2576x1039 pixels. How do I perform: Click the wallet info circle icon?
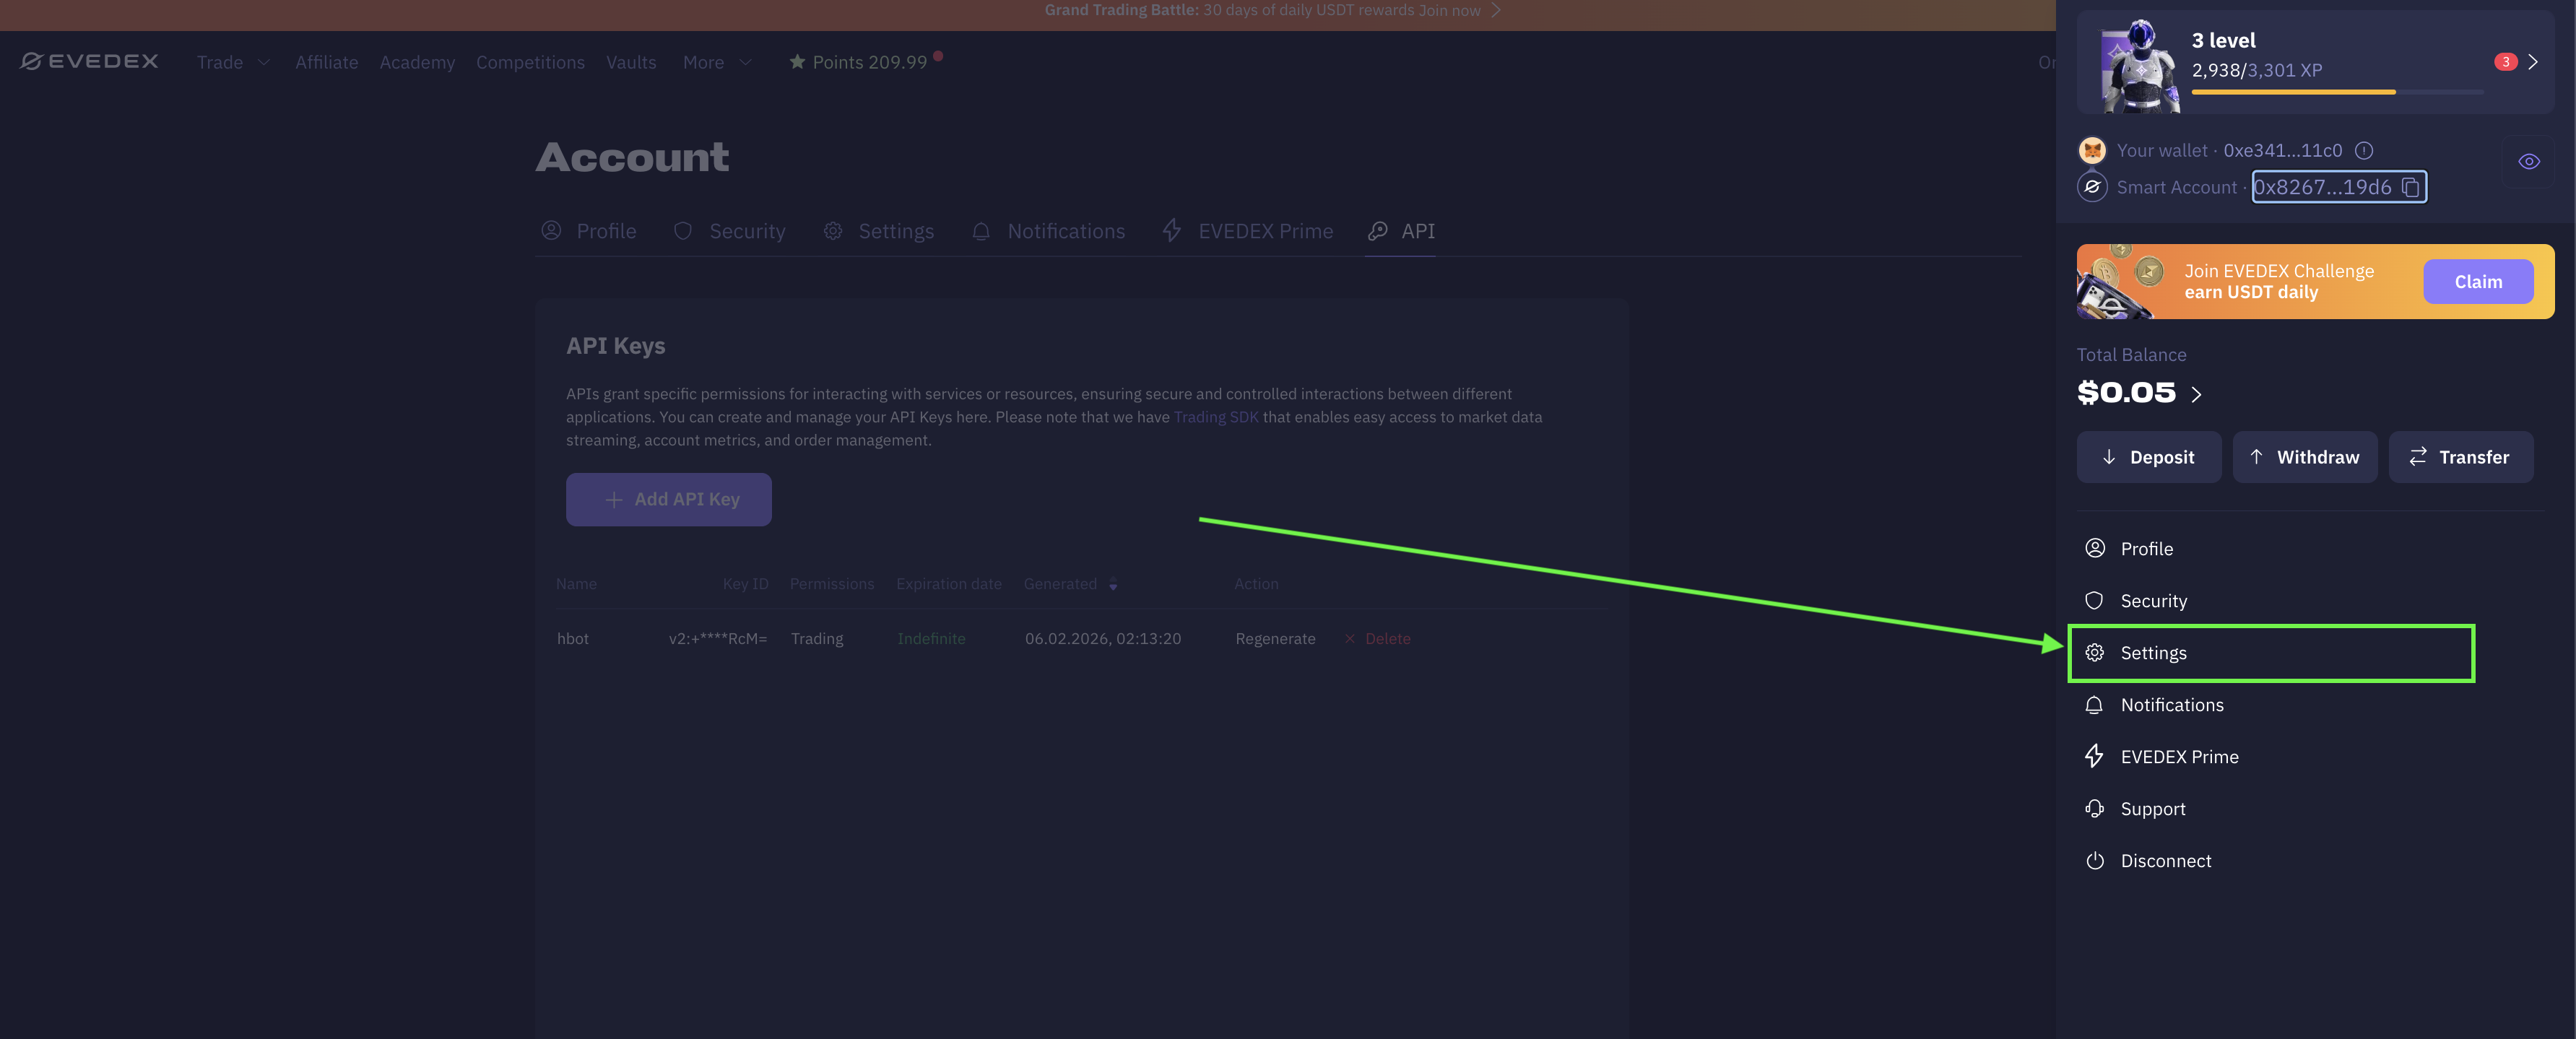(x=2364, y=150)
